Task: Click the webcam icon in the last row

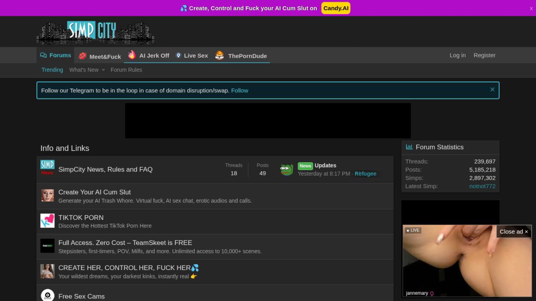Action: pyautogui.click(x=47, y=296)
